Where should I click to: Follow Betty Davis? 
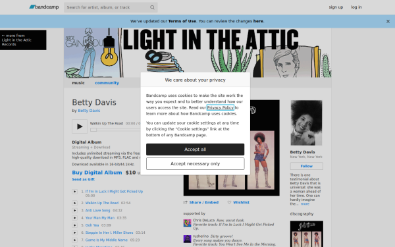(307, 166)
